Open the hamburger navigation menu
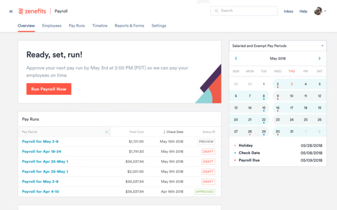 pos(11,11)
